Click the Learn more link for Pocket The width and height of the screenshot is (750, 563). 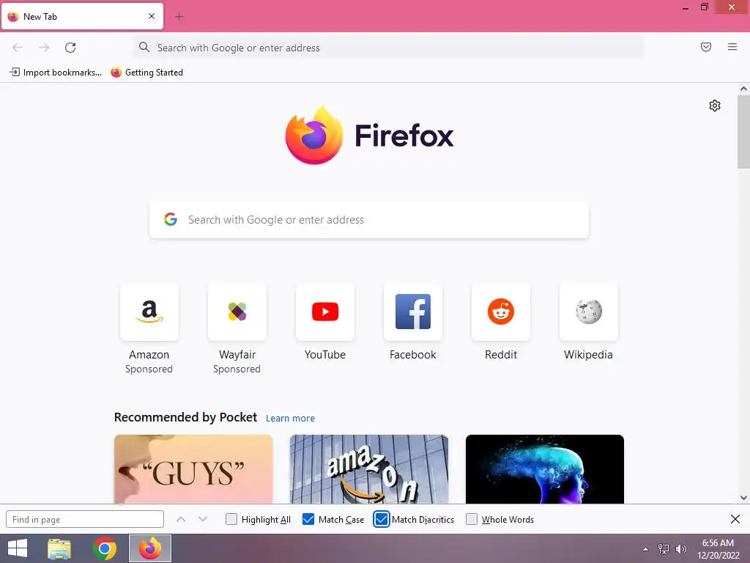pos(290,419)
